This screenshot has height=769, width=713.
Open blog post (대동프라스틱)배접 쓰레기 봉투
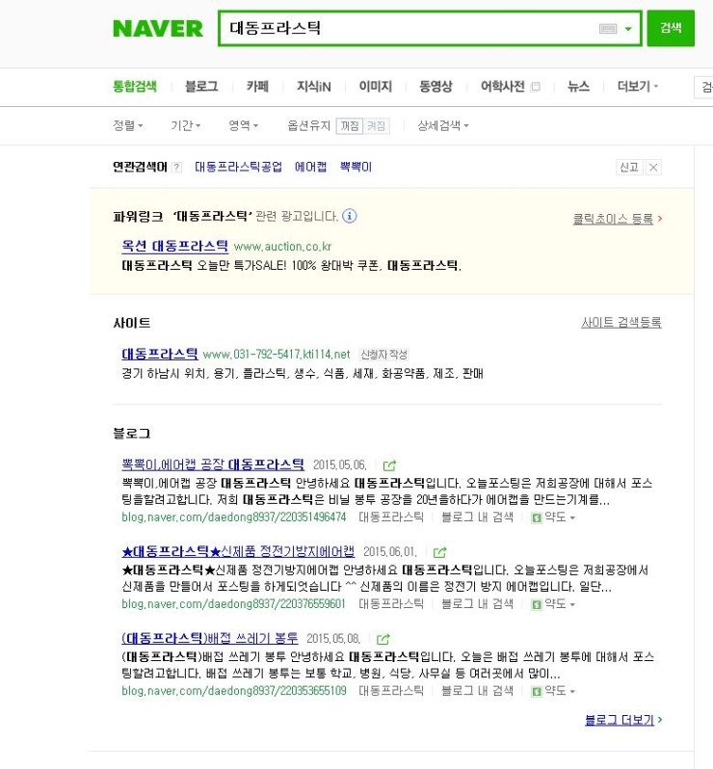click(210, 638)
